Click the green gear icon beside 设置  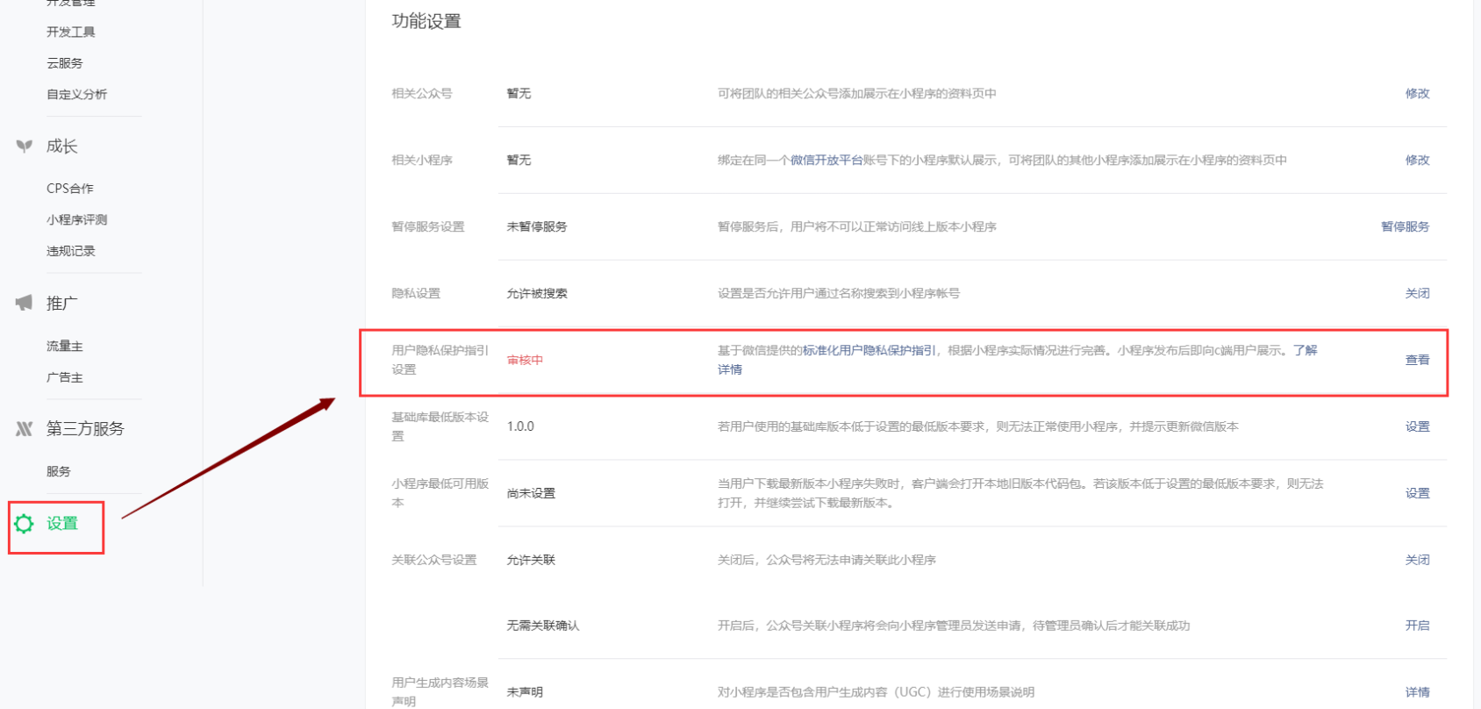pos(24,524)
